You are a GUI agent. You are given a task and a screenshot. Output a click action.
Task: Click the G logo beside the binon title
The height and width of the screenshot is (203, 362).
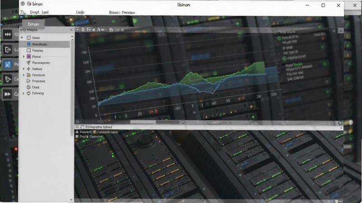tap(29, 4)
